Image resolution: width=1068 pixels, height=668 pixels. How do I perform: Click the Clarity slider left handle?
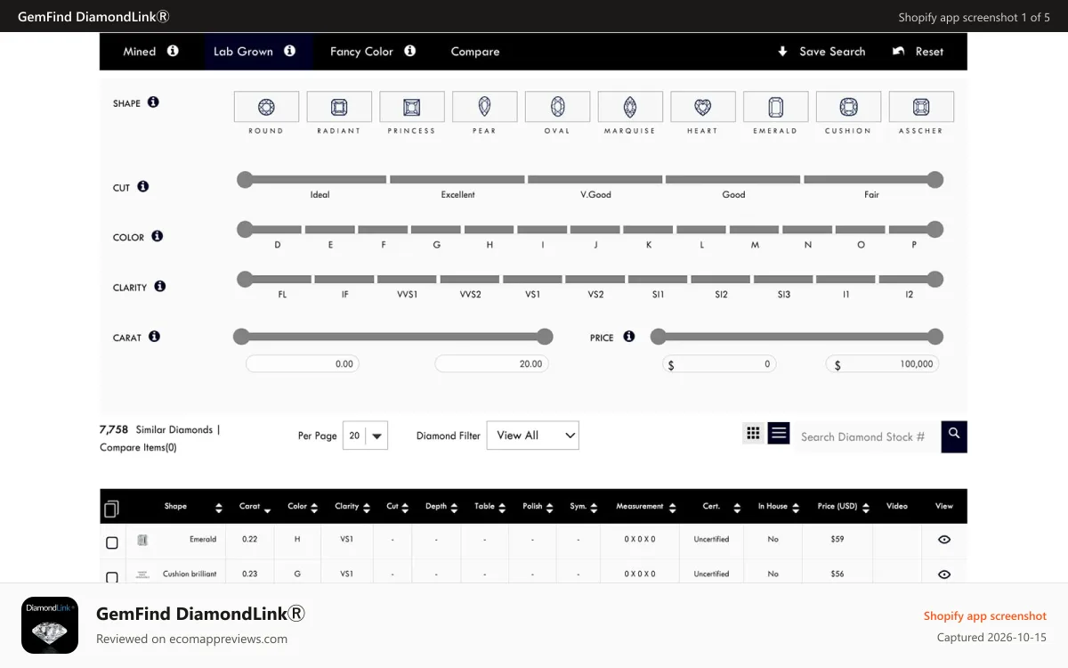[x=245, y=280]
